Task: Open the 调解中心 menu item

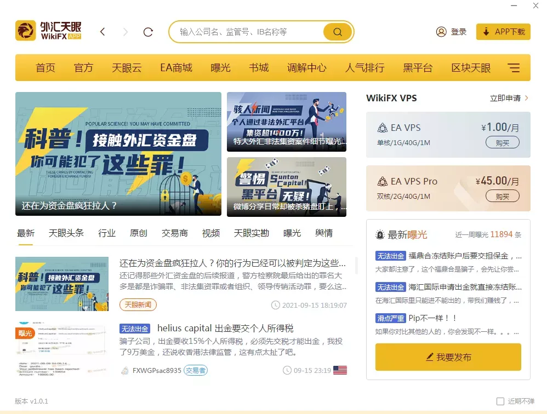Action: click(x=306, y=67)
